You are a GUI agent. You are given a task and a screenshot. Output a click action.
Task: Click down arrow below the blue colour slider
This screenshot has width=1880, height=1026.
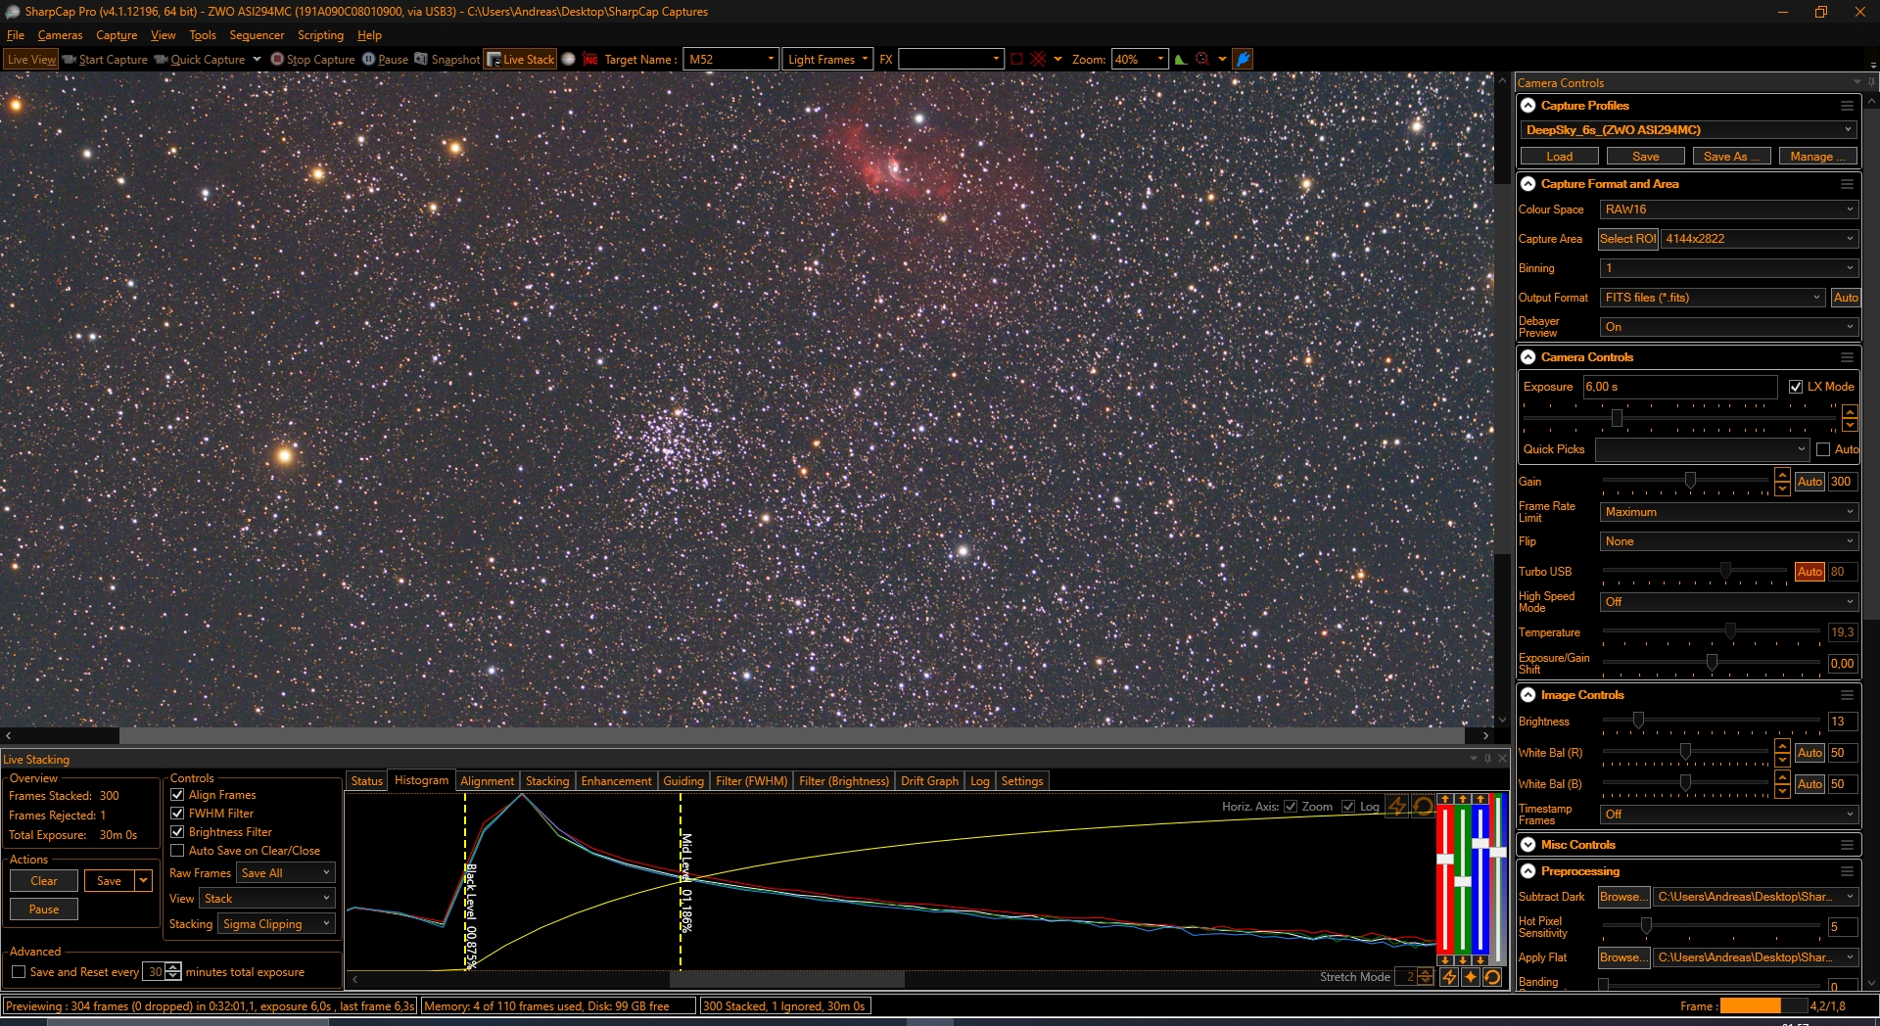(x=1480, y=960)
